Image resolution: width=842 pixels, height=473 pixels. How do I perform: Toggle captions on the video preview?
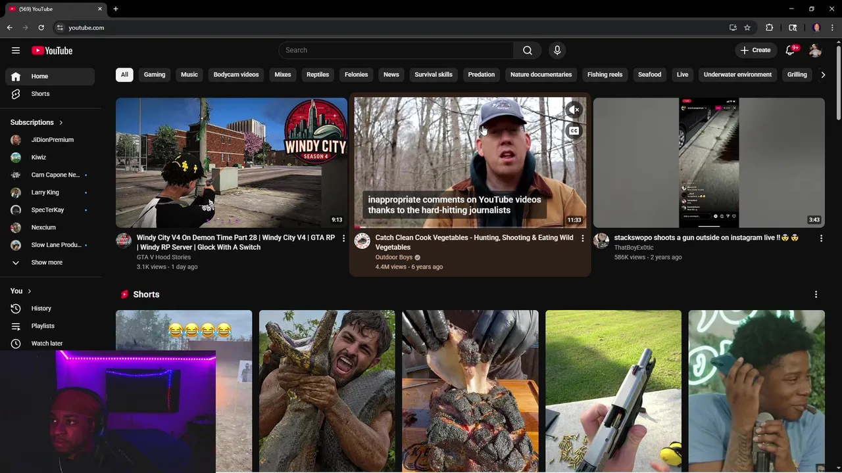[574, 131]
